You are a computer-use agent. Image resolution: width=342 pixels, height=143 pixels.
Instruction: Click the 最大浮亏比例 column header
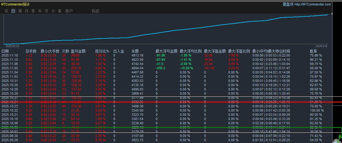point(191,51)
